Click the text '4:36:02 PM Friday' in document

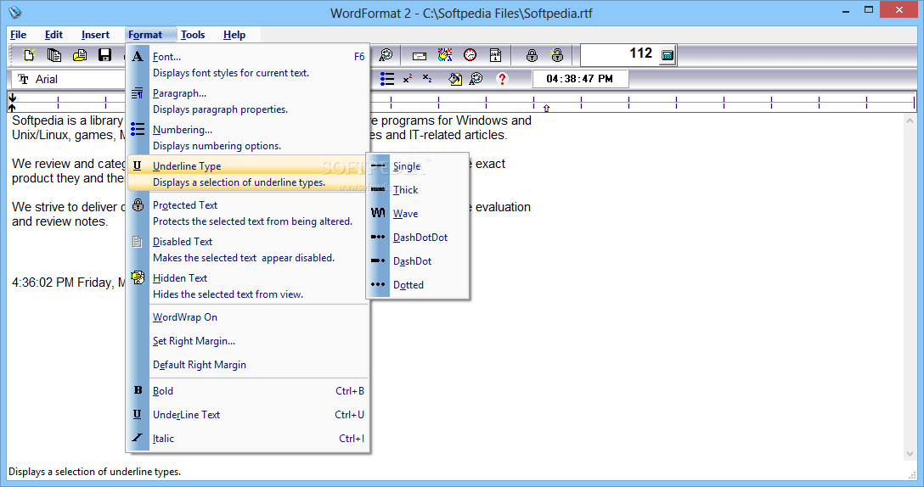[x=61, y=283]
